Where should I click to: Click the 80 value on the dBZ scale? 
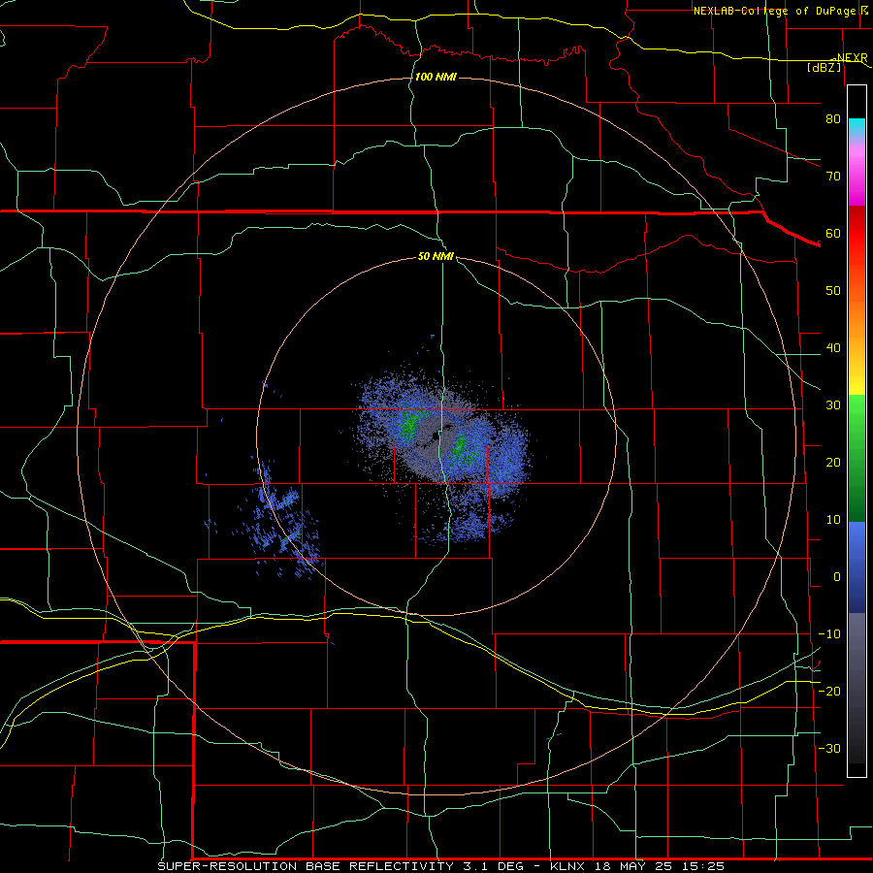point(833,118)
